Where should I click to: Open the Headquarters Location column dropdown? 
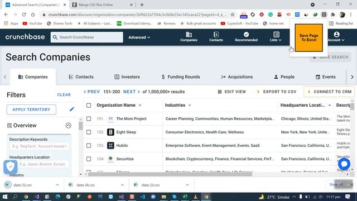330,106
